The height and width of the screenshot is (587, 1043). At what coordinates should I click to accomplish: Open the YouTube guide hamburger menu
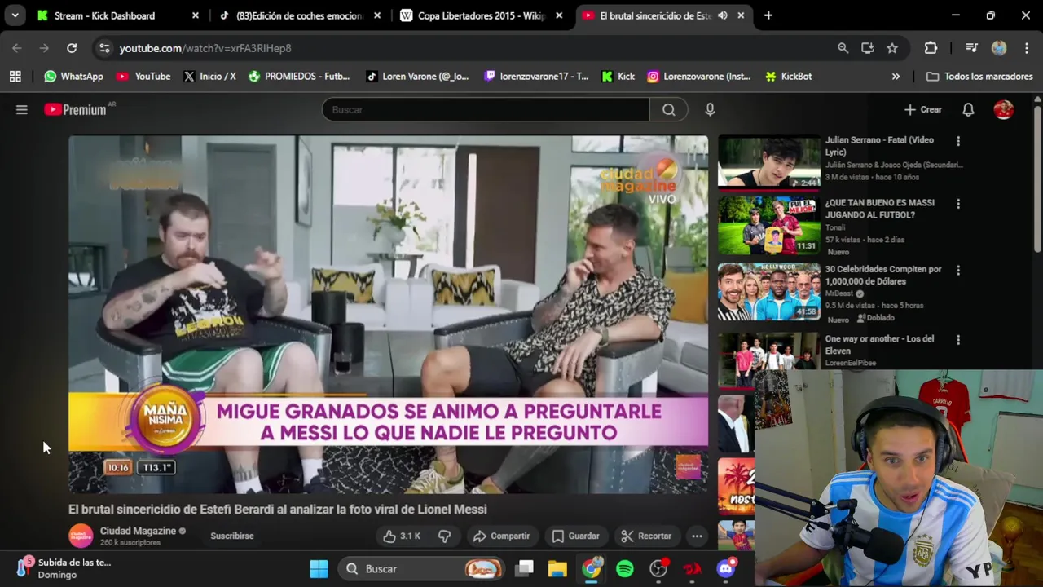point(22,109)
